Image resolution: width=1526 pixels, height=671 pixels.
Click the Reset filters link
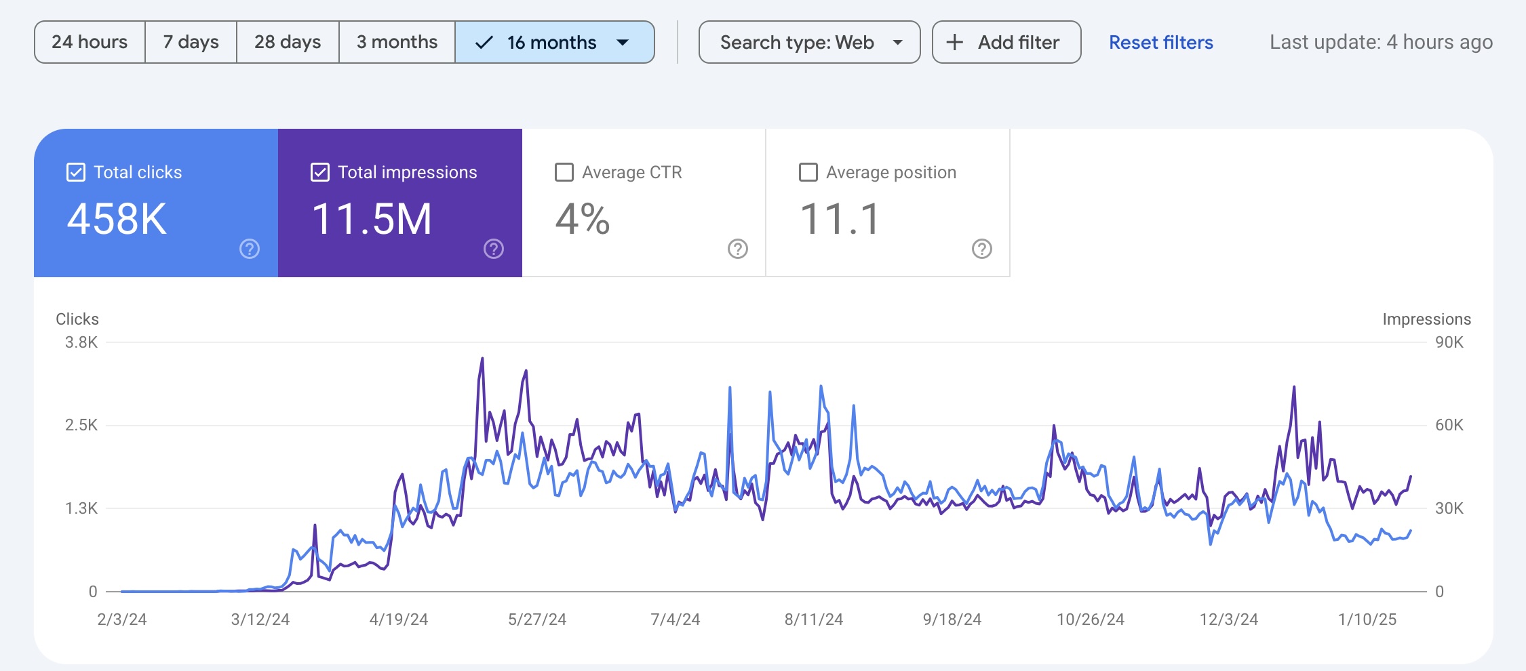(1160, 43)
